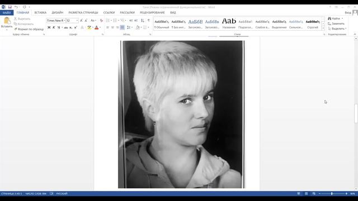Open the Aa change case dropdown
The height and width of the screenshot is (201, 358).
[x=93, y=21]
